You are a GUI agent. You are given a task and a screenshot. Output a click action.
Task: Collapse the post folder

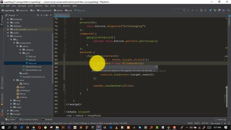(x=20, y=53)
